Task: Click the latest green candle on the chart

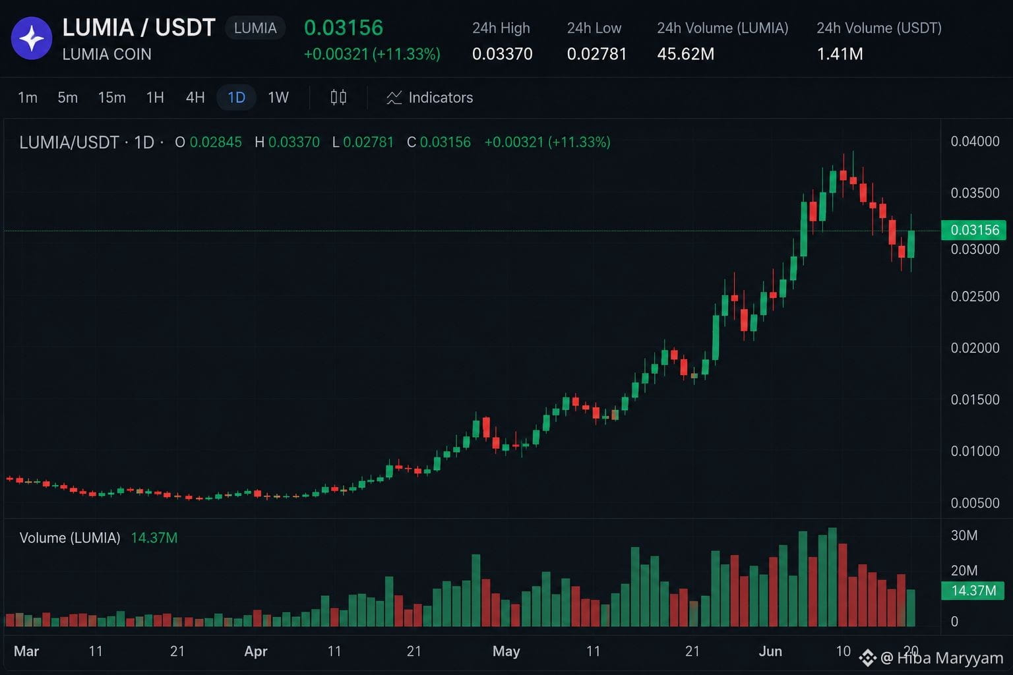Action: click(911, 243)
